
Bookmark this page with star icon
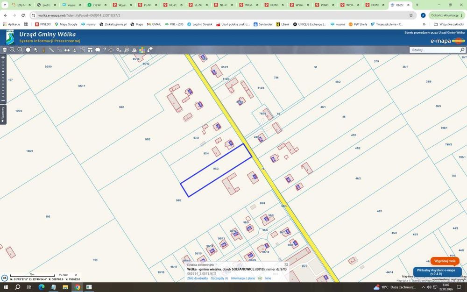[411, 15]
